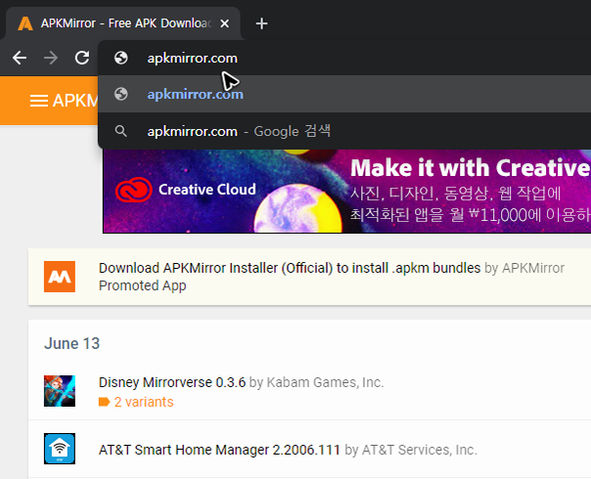Click the APKMirror Installer app icon
Viewport: 591px width, 479px height.
coord(60,277)
